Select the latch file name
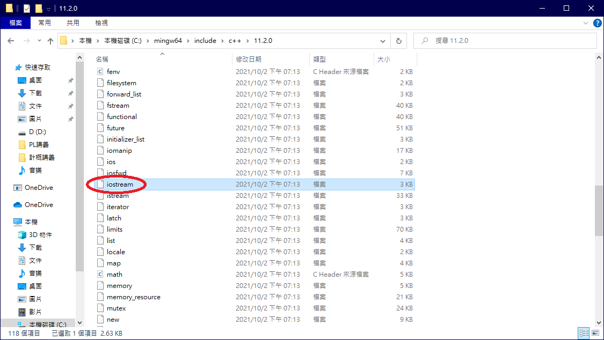The image size is (604, 340). coord(114,218)
